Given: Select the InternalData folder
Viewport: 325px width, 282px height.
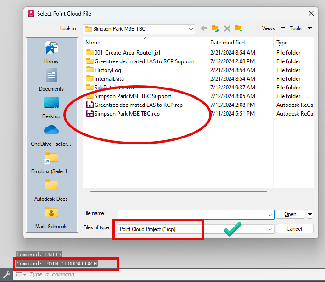Looking at the screenshot, I should point(105,79).
